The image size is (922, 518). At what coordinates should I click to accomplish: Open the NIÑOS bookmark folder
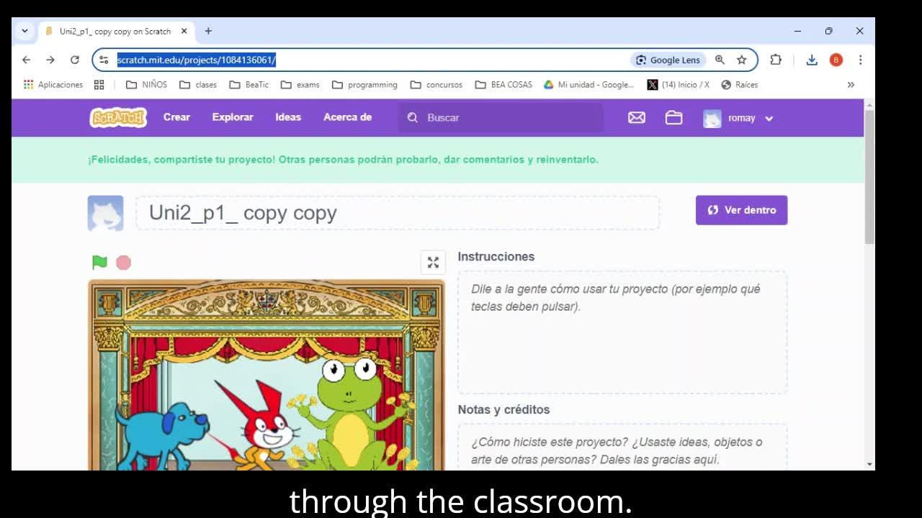(146, 84)
